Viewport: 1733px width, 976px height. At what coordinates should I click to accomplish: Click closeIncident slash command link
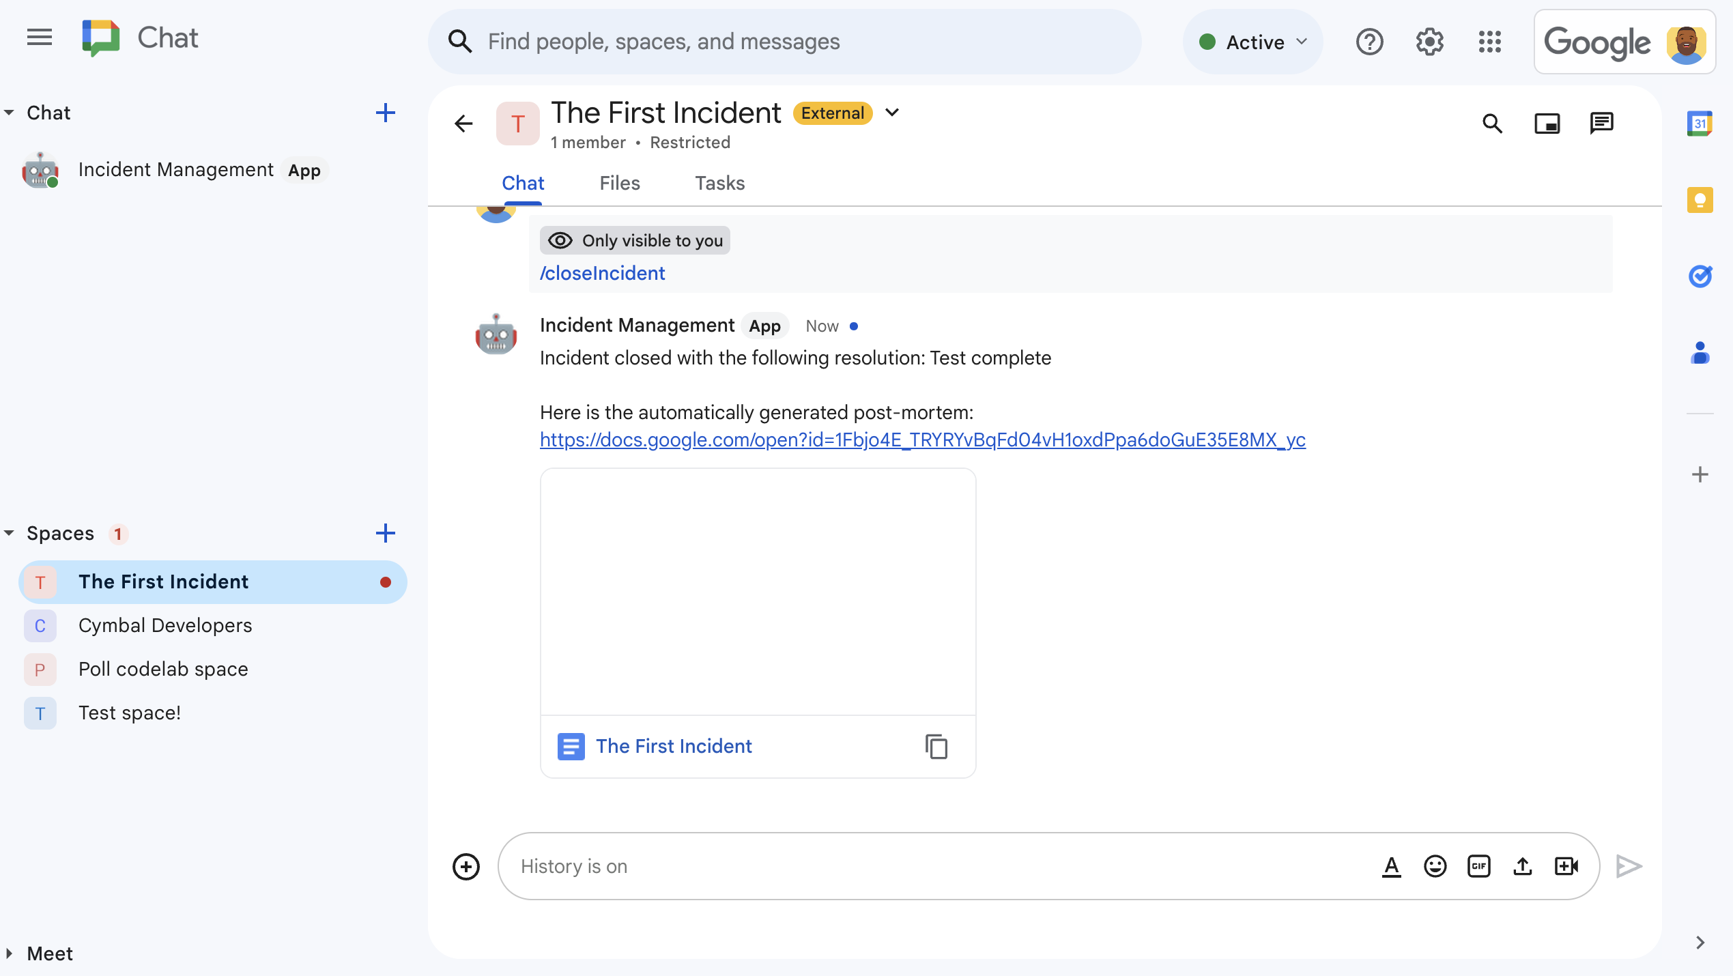[601, 272]
